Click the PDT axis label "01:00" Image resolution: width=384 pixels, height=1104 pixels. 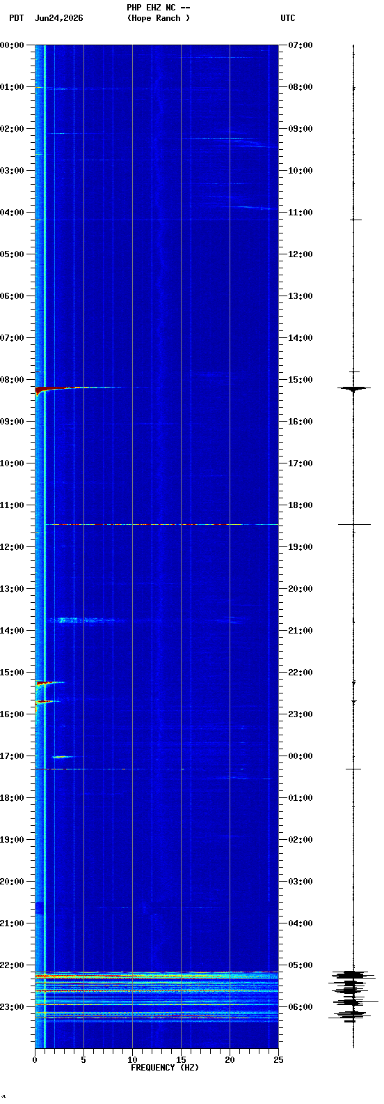click(13, 87)
